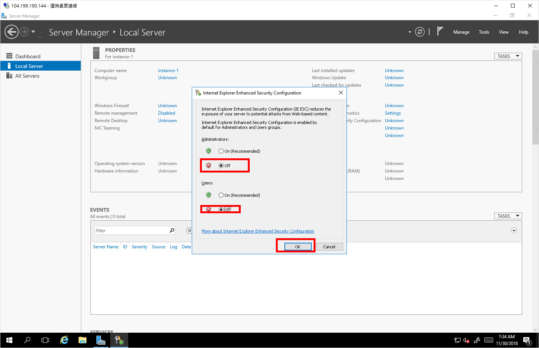Click the Settings link on the right column
The height and width of the screenshot is (348, 539).
coord(393,113)
